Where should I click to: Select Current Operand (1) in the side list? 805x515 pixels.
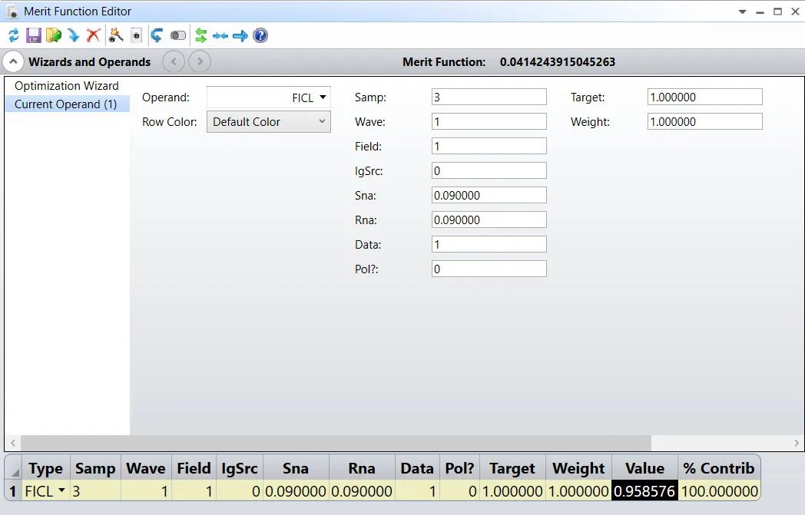pos(67,104)
